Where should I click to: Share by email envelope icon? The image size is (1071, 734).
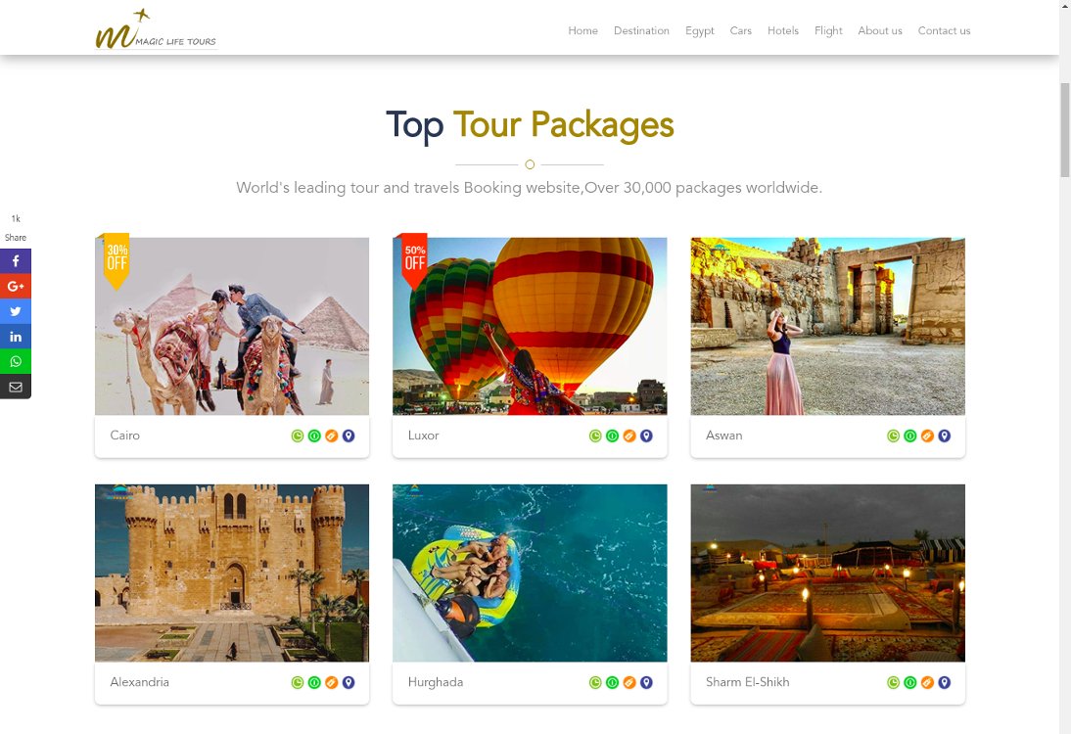tap(16, 387)
